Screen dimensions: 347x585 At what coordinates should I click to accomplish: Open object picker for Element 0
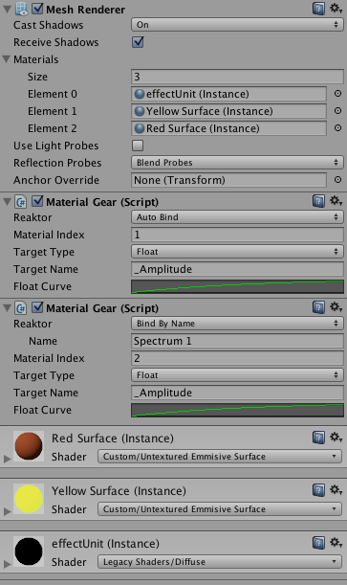(x=337, y=94)
